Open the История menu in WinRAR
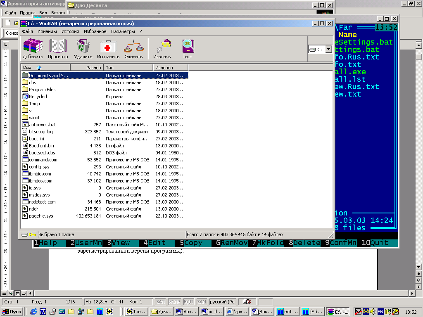The width and height of the screenshot is (423, 317). coord(70,31)
